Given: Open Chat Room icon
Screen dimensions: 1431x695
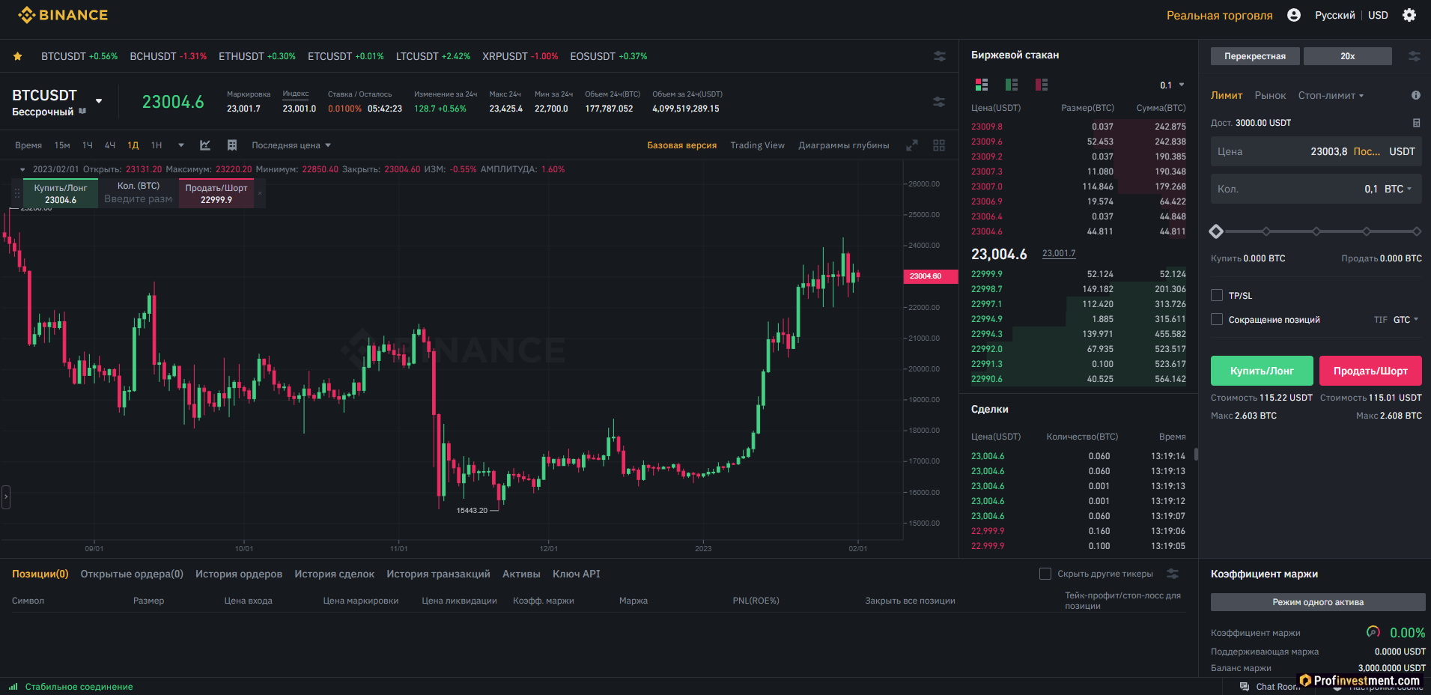Looking at the screenshot, I should (x=1245, y=687).
